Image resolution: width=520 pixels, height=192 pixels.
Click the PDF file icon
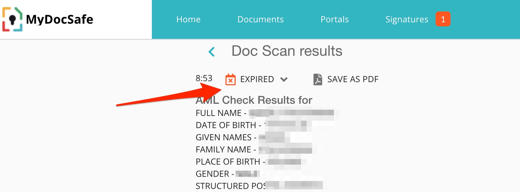[318, 79]
